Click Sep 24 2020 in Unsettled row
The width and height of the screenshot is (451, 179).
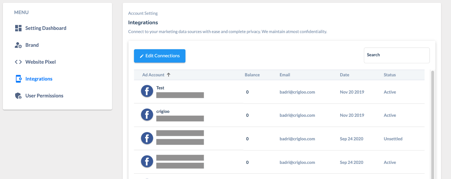pos(351,139)
